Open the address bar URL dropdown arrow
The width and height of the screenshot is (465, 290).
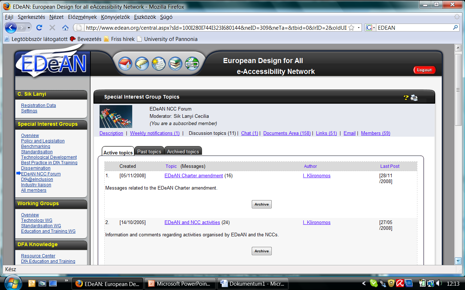[x=359, y=28]
